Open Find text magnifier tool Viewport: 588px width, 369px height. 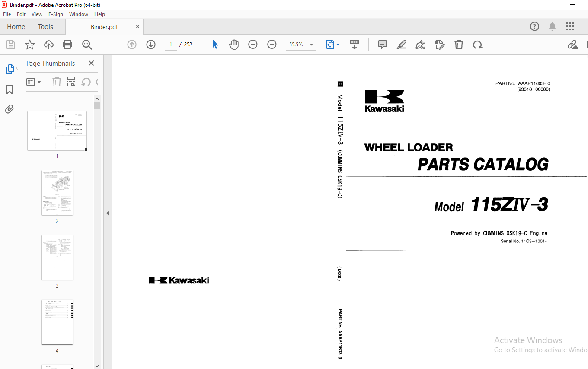87,45
